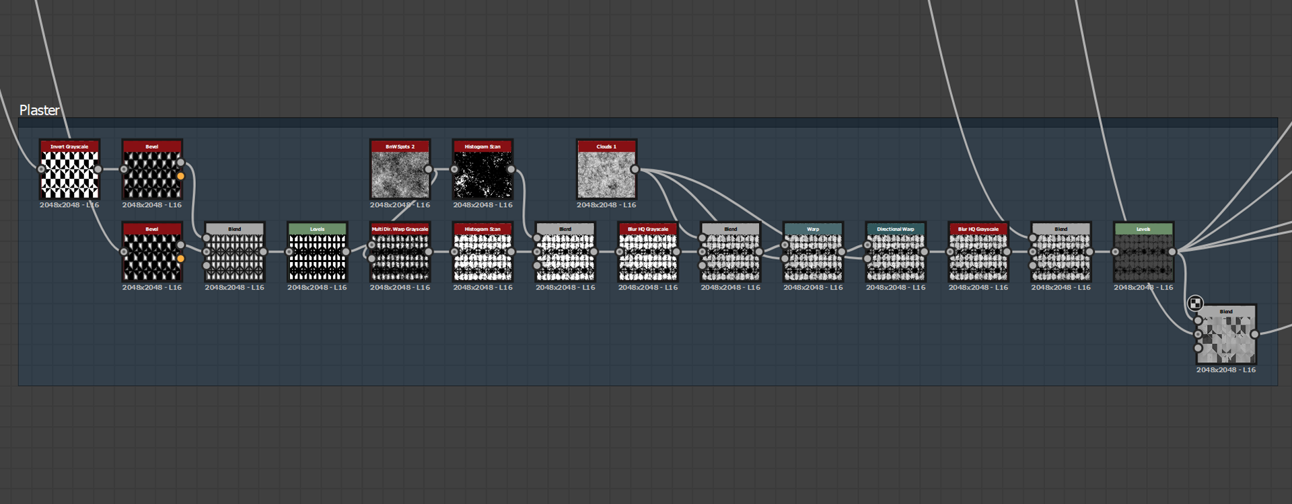Select the Blend node left of the dark Levels

[1061, 252]
